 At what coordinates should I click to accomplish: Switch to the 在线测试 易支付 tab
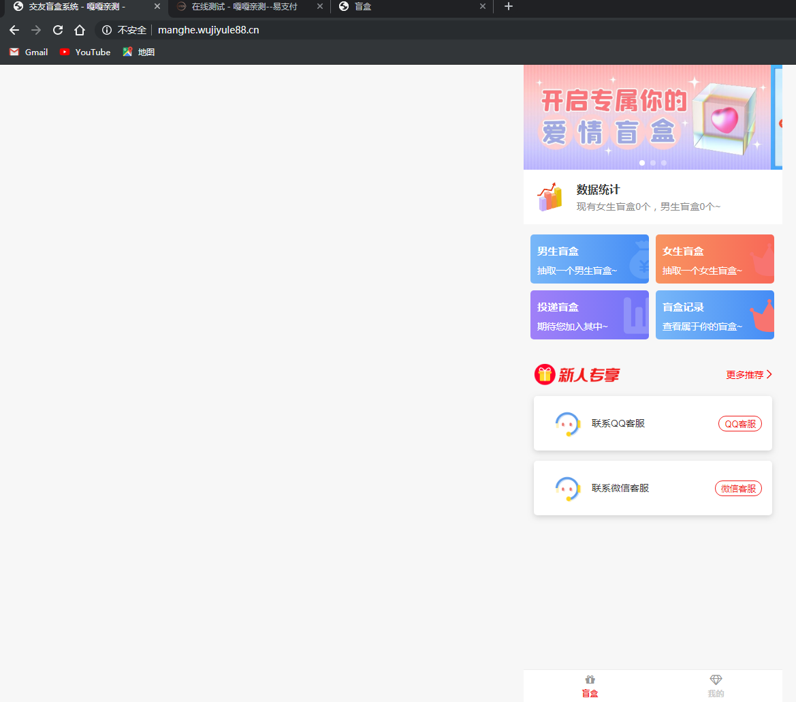(244, 7)
